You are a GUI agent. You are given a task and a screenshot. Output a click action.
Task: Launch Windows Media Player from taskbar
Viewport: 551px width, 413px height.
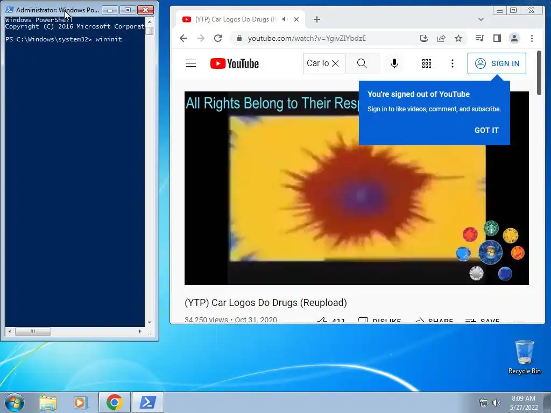pyautogui.click(x=81, y=402)
